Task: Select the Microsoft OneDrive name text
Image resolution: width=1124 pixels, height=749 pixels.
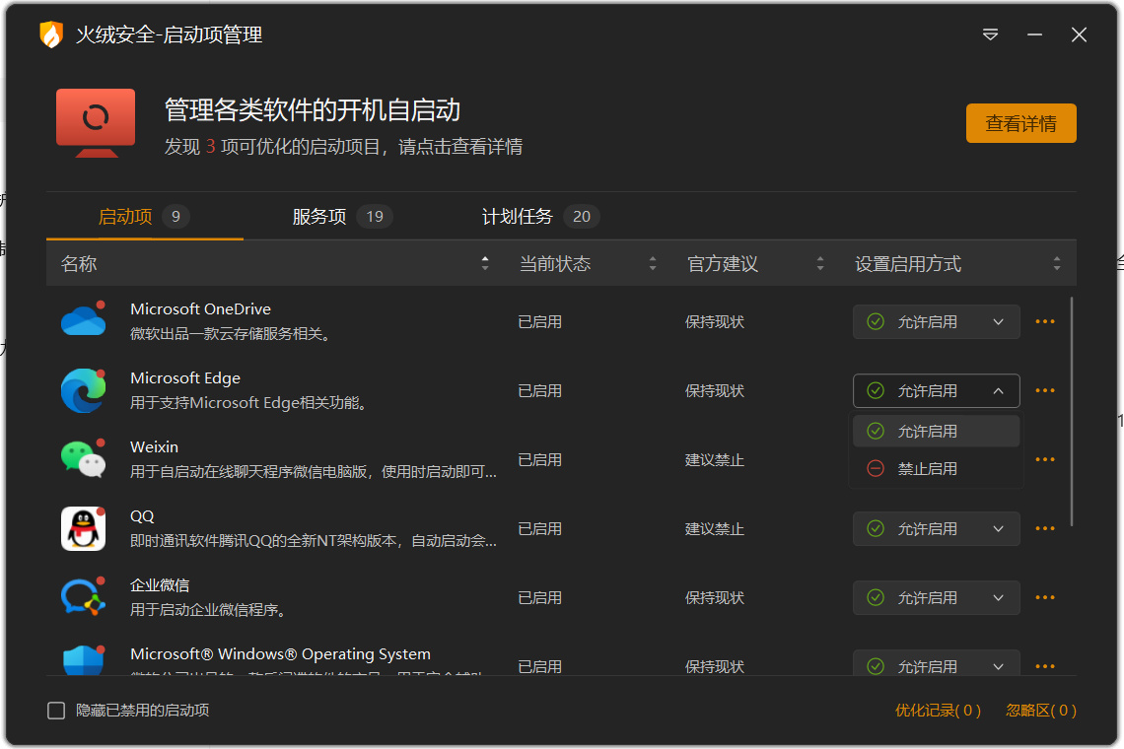Action: click(x=201, y=308)
